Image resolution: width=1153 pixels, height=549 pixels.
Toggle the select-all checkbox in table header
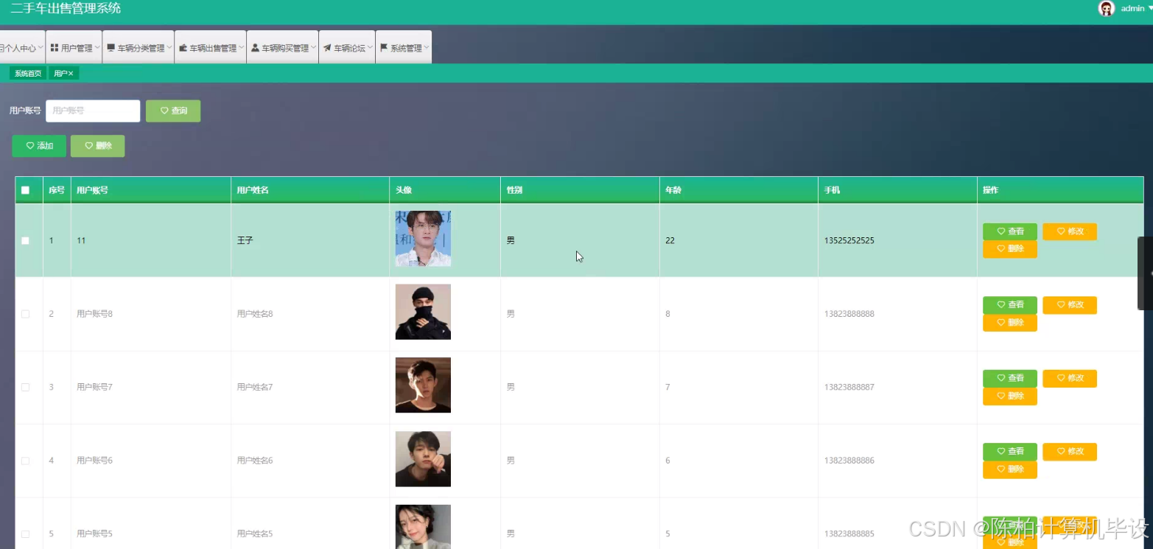(x=26, y=190)
